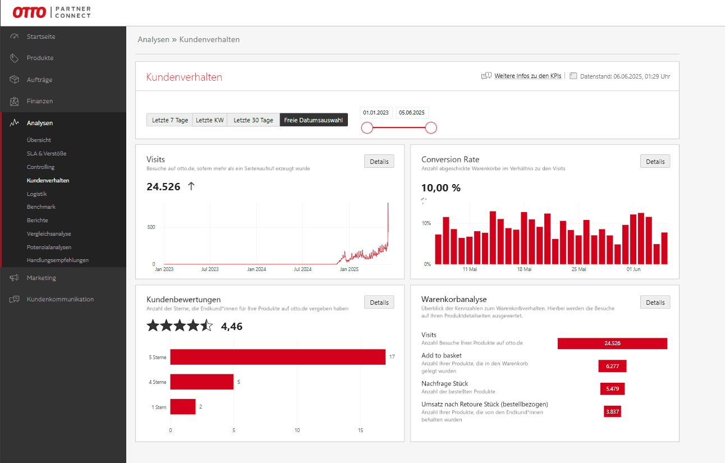This screenshot has height=463, width=725.
Task: Click the Datenstand 06.06.2025 timestamp
Action: [625, 76]
